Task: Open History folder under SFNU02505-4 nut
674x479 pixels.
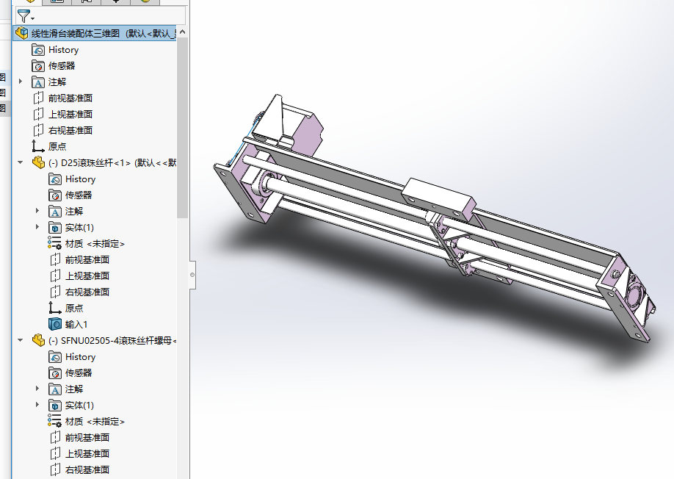Action: [x=72, y=357]
